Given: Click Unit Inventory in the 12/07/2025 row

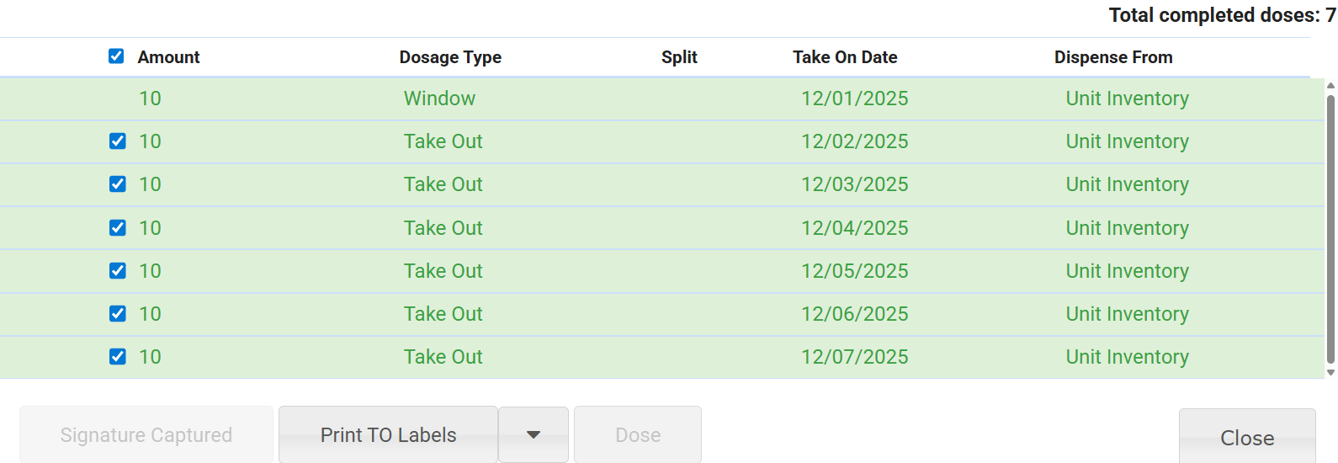Looking at the screenshot, I should pyautogui.click(x=1127, y=357).
